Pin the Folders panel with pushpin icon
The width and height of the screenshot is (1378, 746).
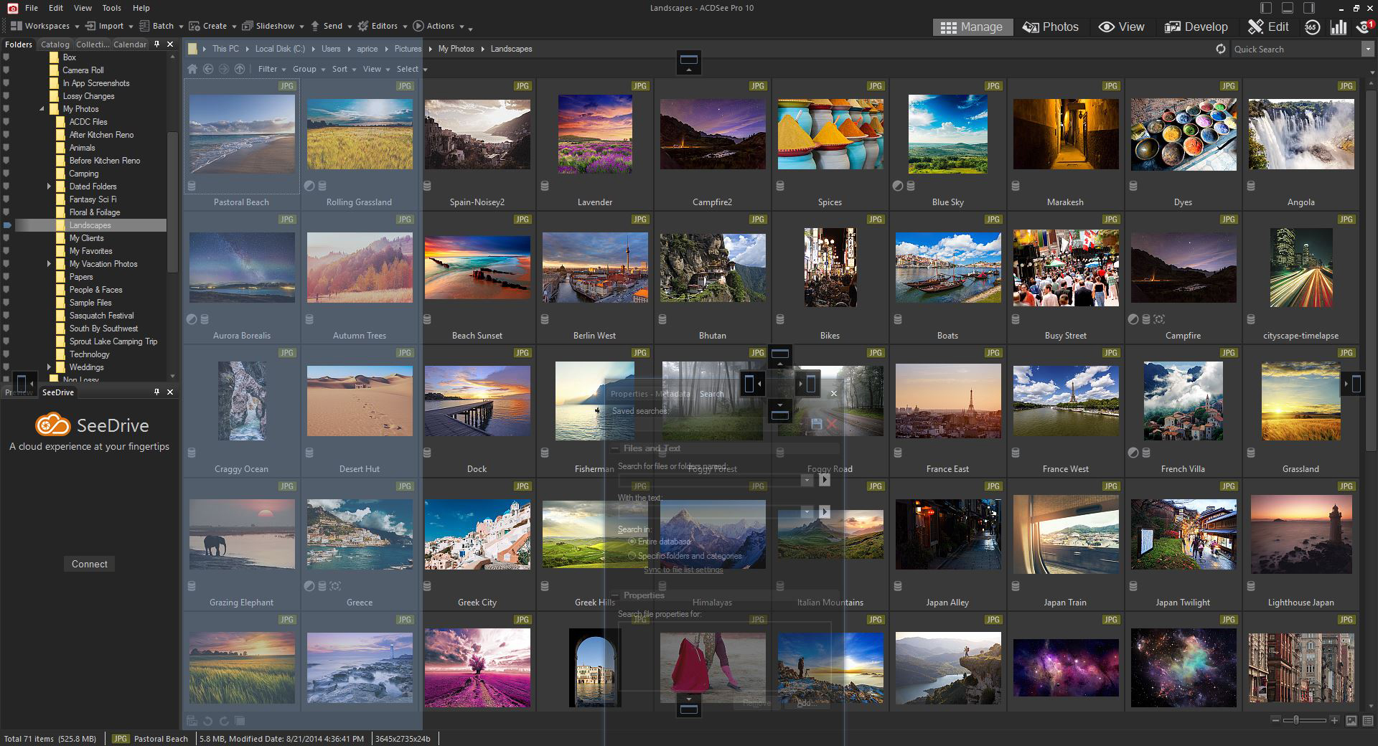(x=157, y=44)
